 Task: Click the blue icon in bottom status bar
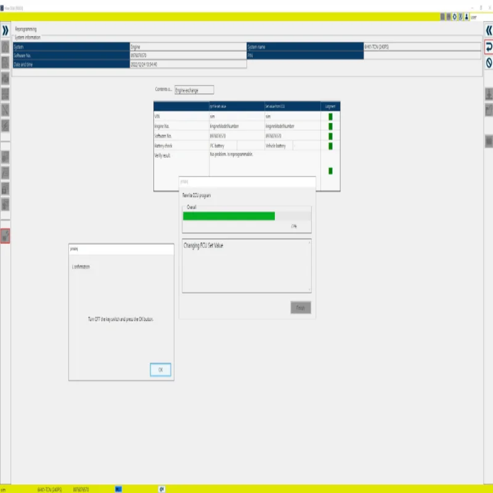[118, 489]
